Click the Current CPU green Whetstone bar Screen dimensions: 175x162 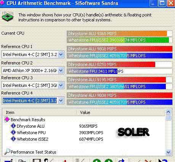[120, 40]
